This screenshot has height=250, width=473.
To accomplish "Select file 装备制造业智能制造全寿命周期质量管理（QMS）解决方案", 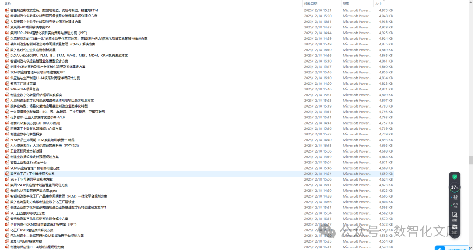I will click(53, 44).
